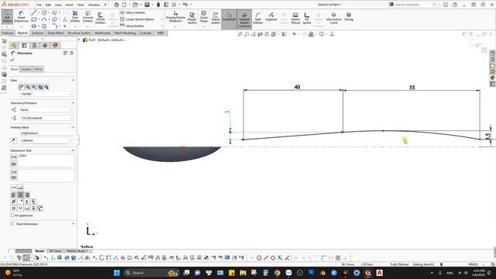
Task: Choose the Fit Spline tool
Action: coord(307,18)
